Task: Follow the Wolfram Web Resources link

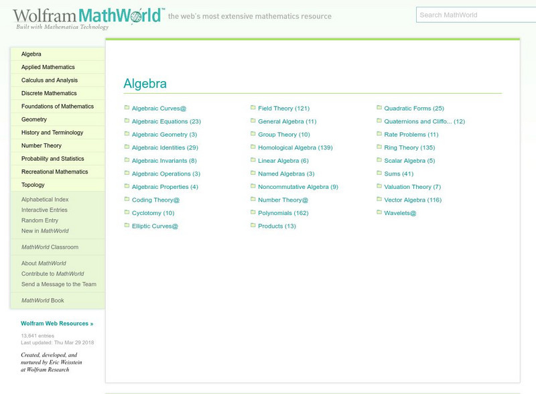Action: point(57,324)
